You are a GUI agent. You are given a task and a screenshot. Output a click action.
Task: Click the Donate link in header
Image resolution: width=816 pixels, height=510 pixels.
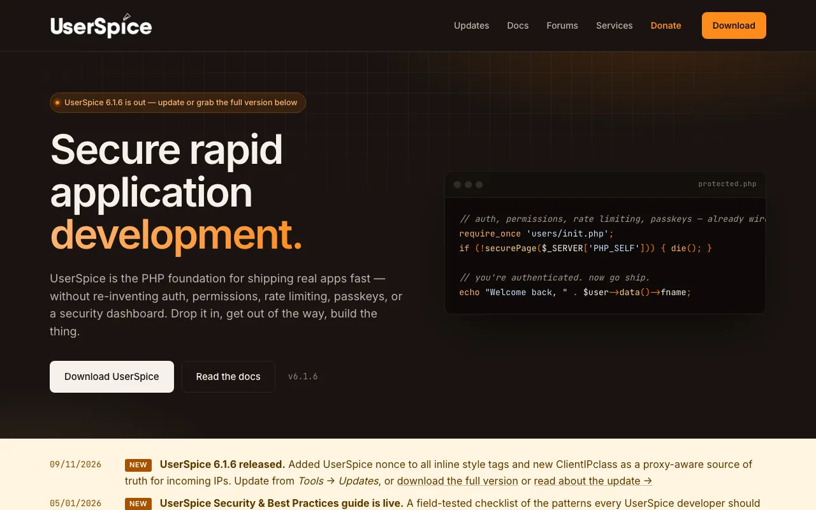666,25
